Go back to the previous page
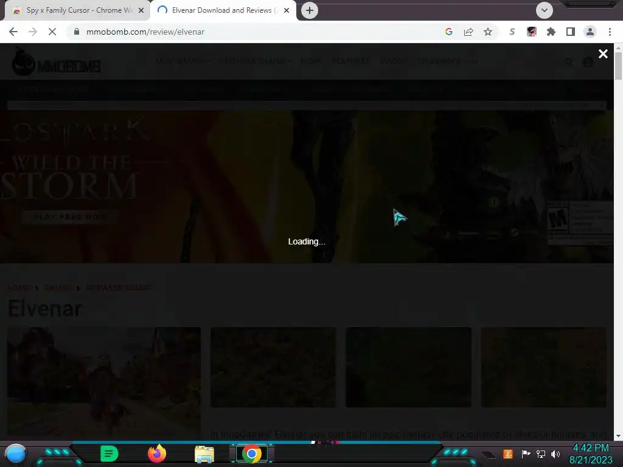The image size is (623, 467). (x=13, y=32)
